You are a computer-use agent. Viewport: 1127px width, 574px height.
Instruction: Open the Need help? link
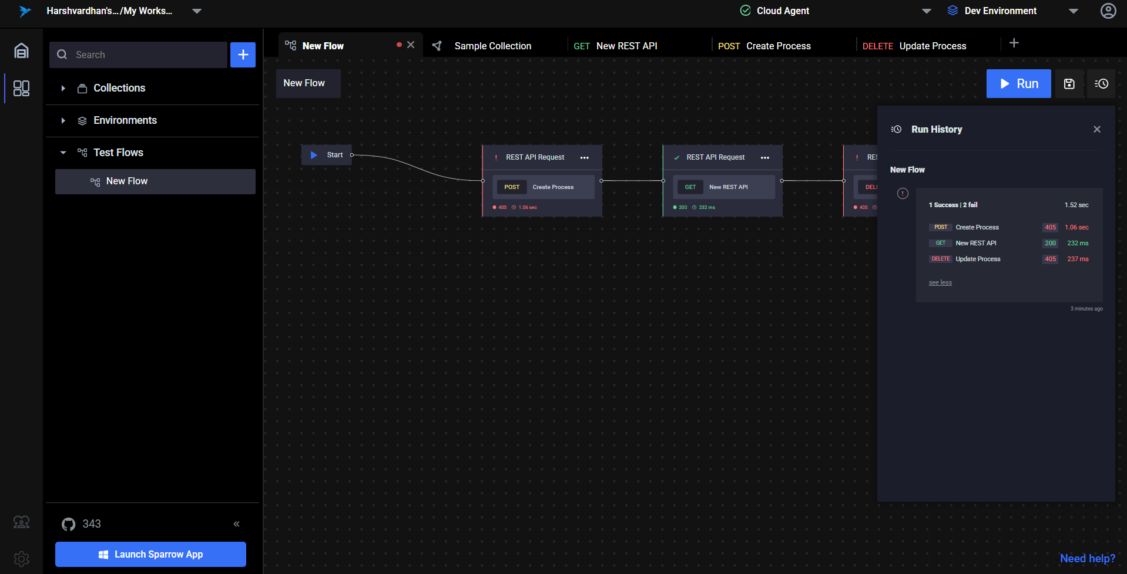coord(1087,559)
